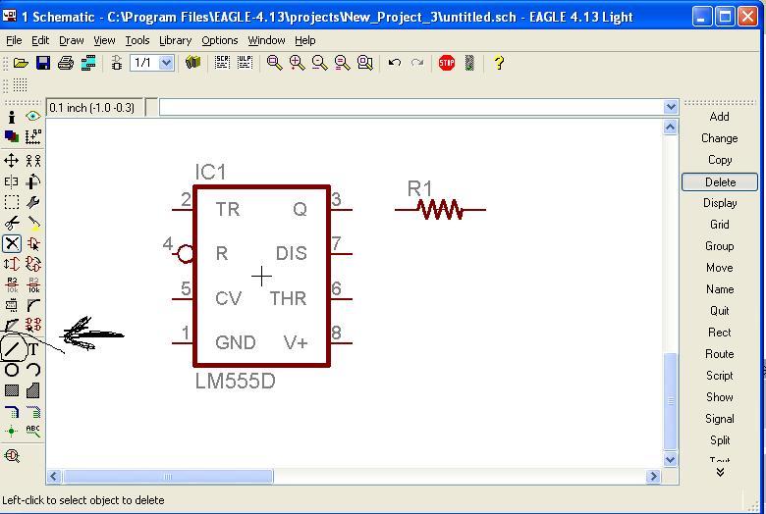Expand the command line history dropdown
The width and height of the screenshot is (766, 514).
671,107
